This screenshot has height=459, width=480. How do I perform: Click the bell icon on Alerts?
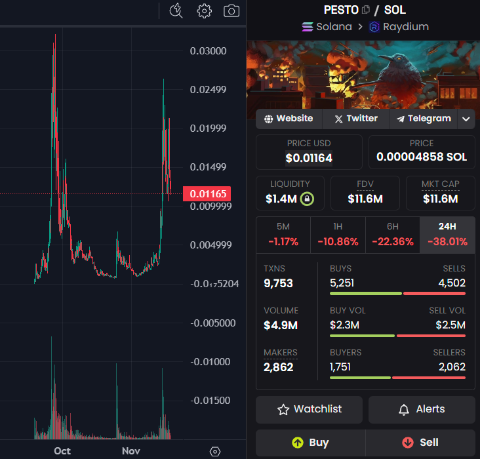click(404, 410)
